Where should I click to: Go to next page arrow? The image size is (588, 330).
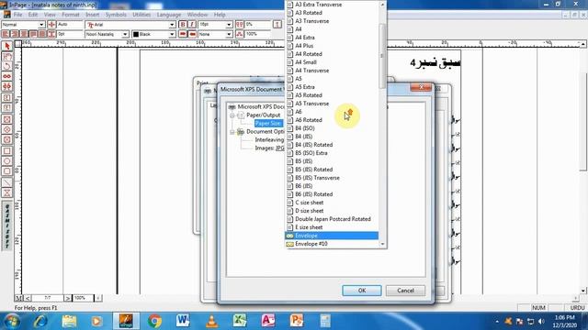67,298
